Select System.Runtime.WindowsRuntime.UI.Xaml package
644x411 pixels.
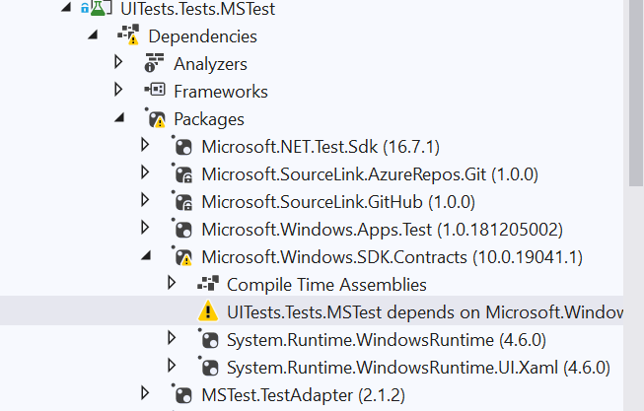pos(418,368)
